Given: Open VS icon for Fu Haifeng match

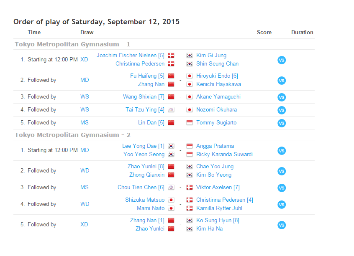Looking at the screenshot, I should pyautogui.click(x=282, y=81).
